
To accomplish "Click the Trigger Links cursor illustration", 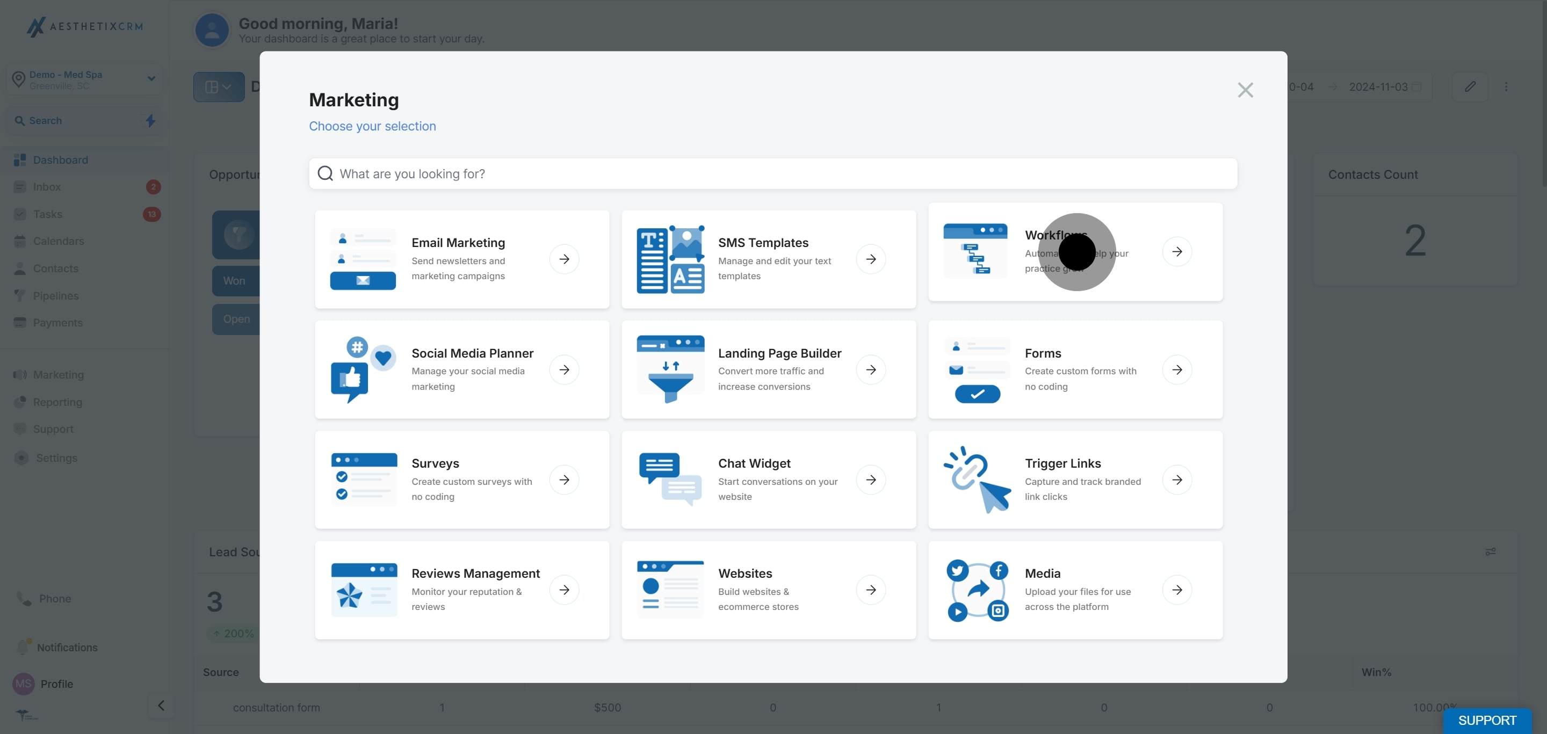I will pos(977,479).
